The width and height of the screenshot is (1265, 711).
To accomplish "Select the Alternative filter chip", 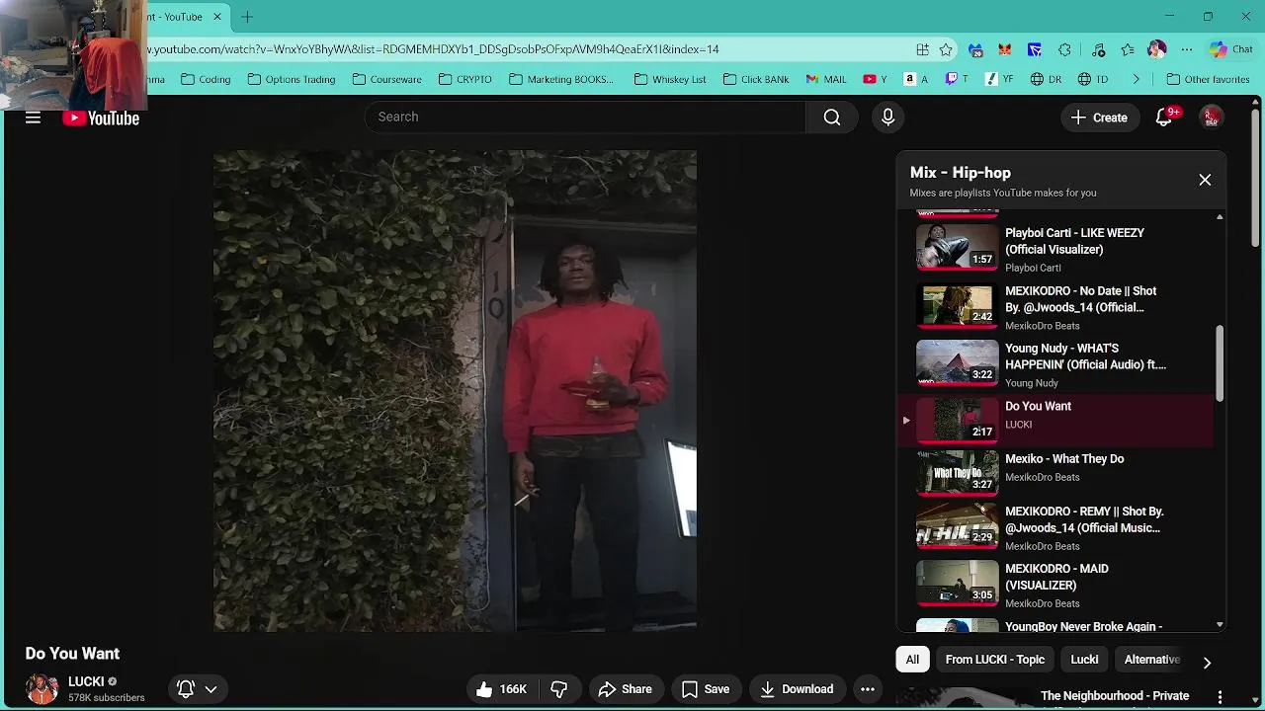I will 1151,660.
